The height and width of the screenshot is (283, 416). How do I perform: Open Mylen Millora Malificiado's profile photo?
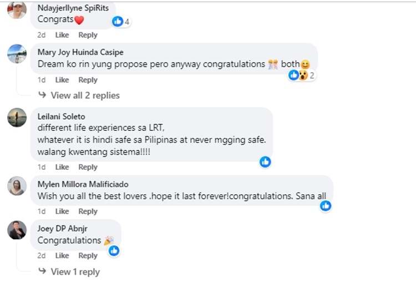(17, 186)
